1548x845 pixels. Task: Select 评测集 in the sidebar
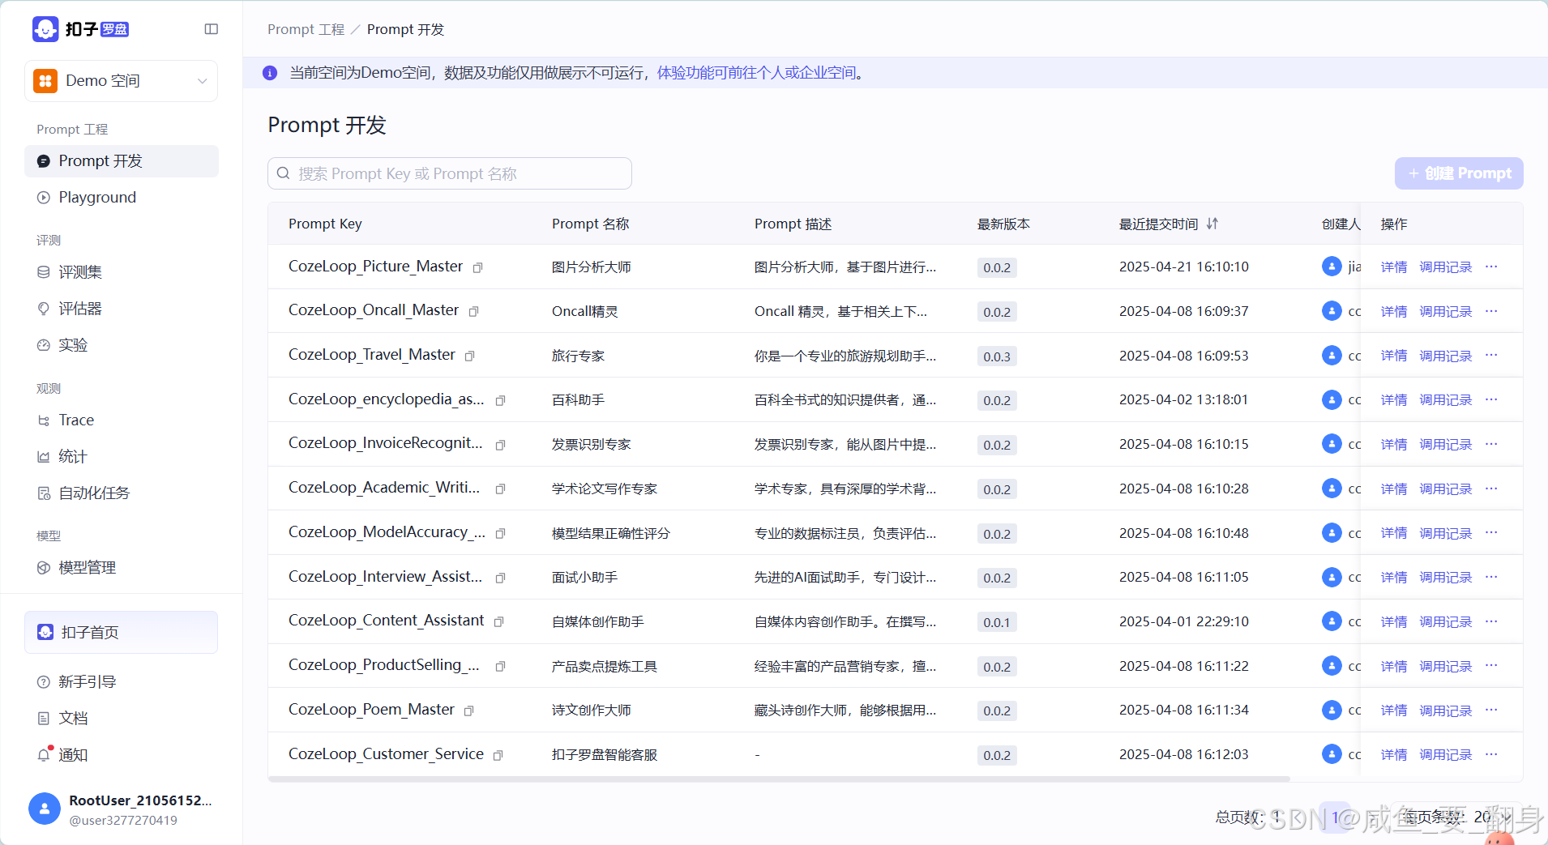click(x=79, y=271)
